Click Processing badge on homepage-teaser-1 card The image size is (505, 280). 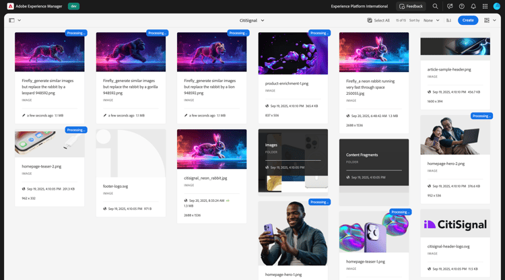tap(401, 212)
